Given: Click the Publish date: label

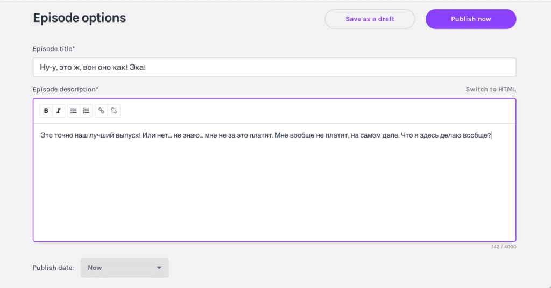Looking at the screenshot, I should [53, 268].
